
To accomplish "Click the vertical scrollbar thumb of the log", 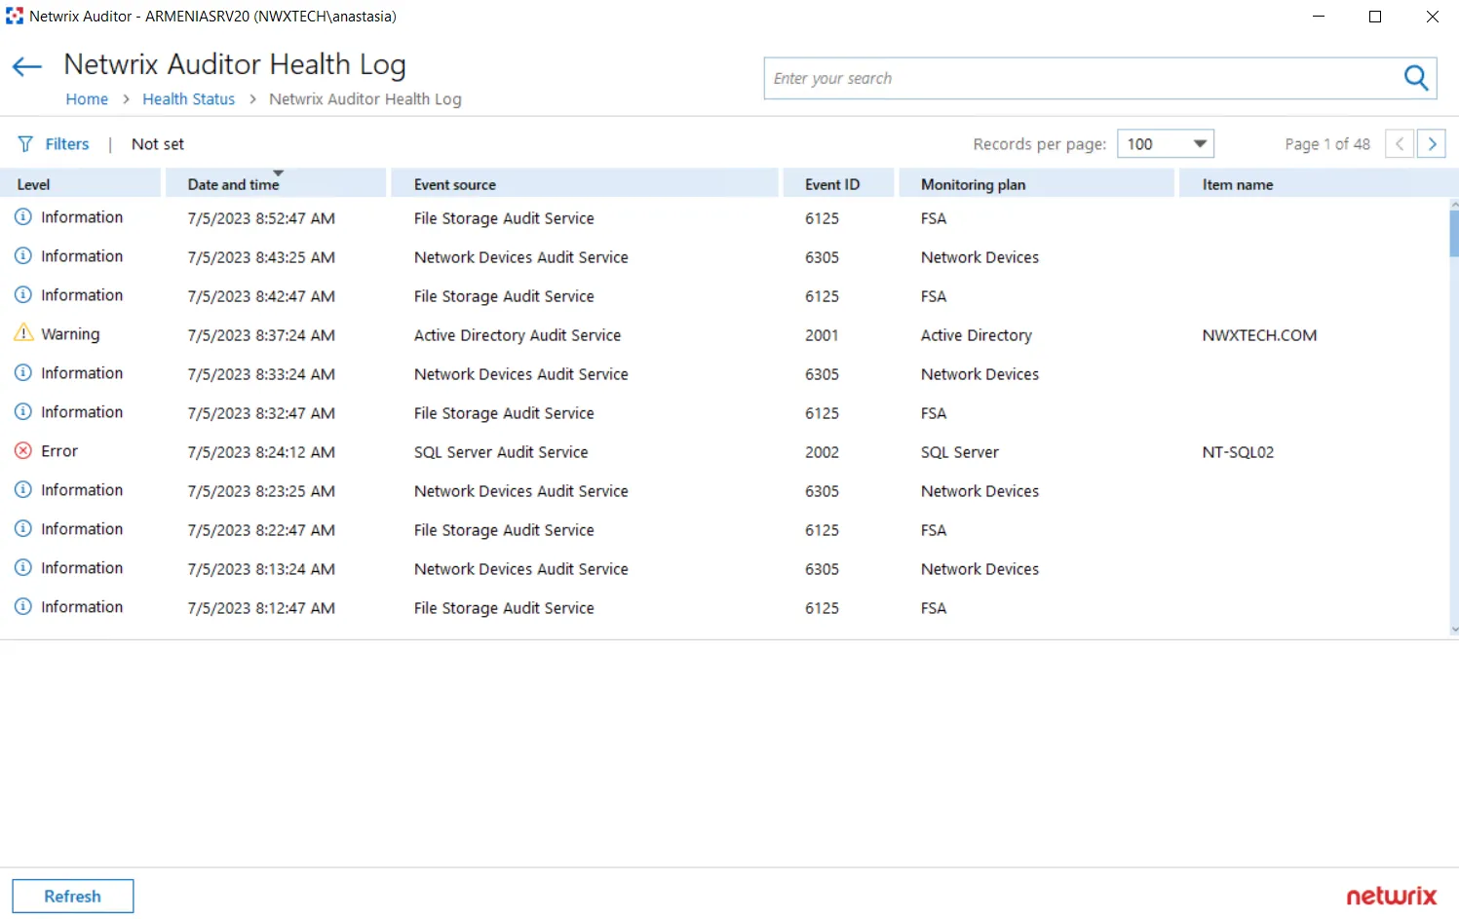I will coord(1454,234).
